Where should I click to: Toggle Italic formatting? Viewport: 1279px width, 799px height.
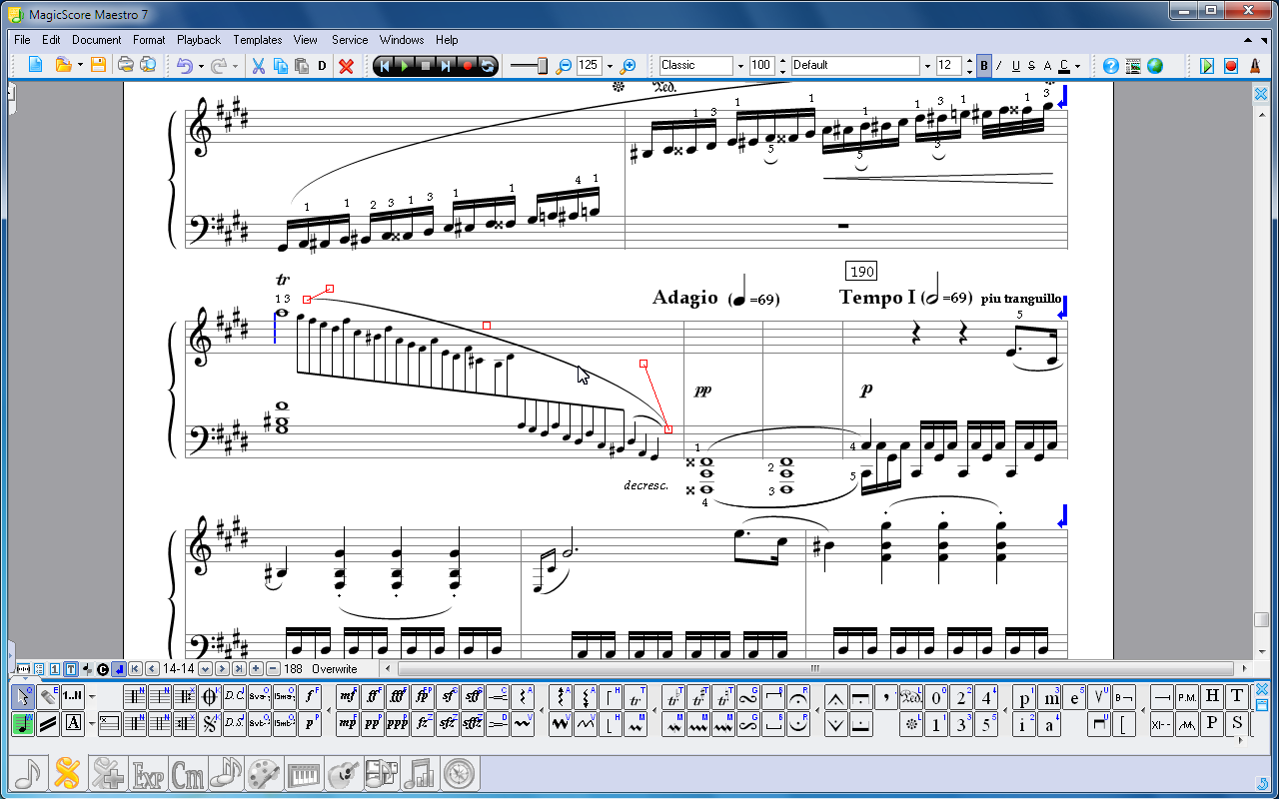(999, 66)
